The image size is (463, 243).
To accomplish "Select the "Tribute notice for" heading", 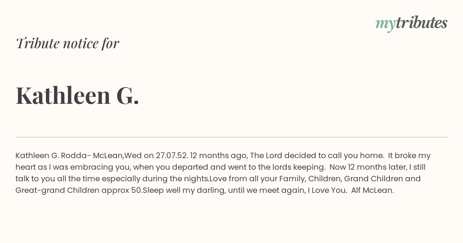I will [68, 43].
